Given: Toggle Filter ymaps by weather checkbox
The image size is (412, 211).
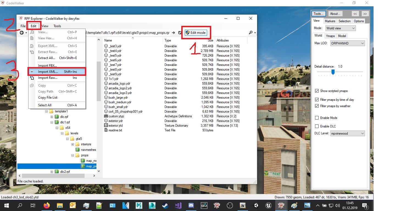Looking at the screenshot, I should 317,106.
